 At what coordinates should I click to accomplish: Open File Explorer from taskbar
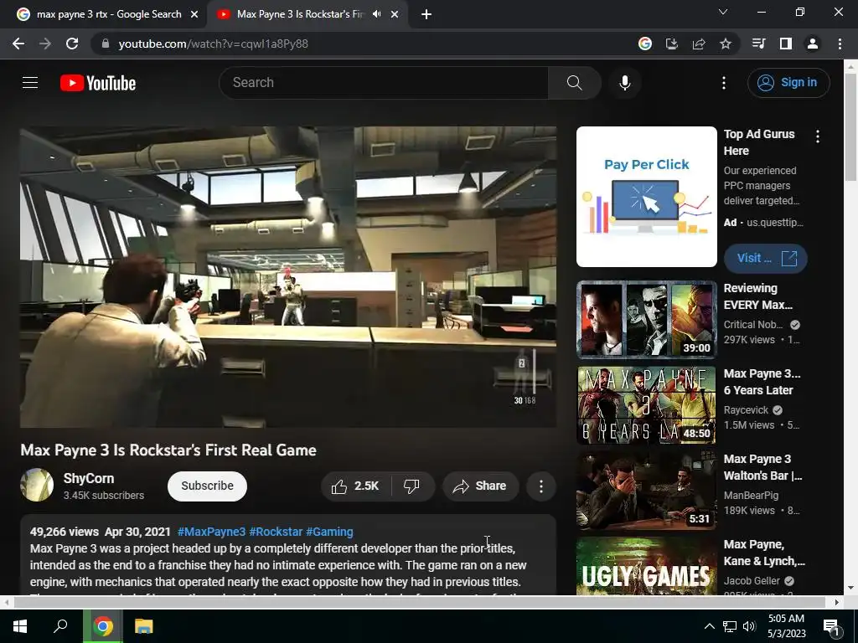[143, 626]
